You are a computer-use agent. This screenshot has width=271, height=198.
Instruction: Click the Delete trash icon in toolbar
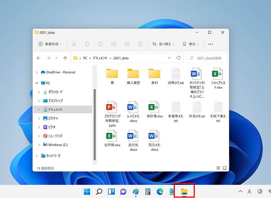point(140,44)
